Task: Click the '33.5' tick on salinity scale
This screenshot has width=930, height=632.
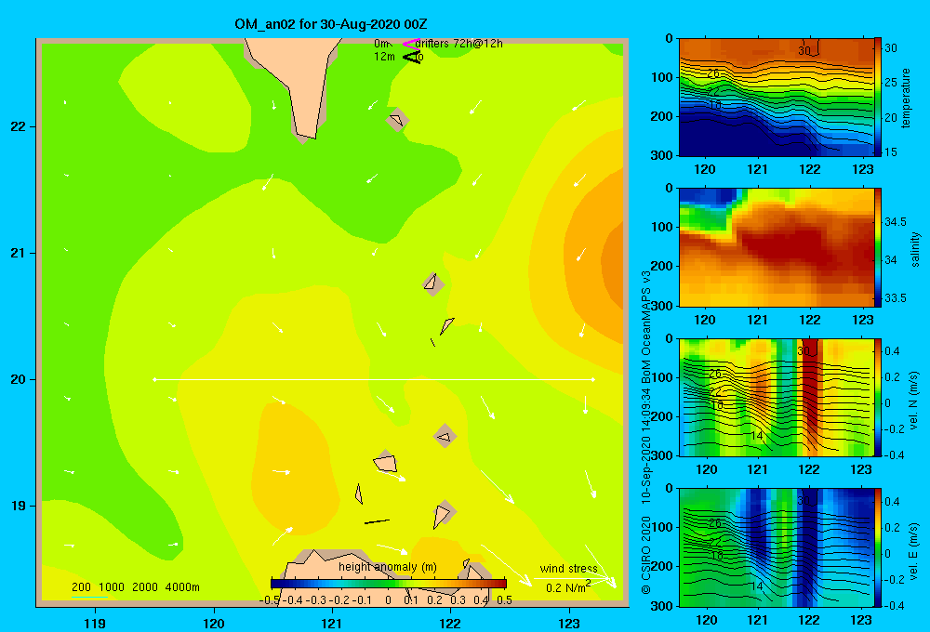Action: (x=896, y=297)
